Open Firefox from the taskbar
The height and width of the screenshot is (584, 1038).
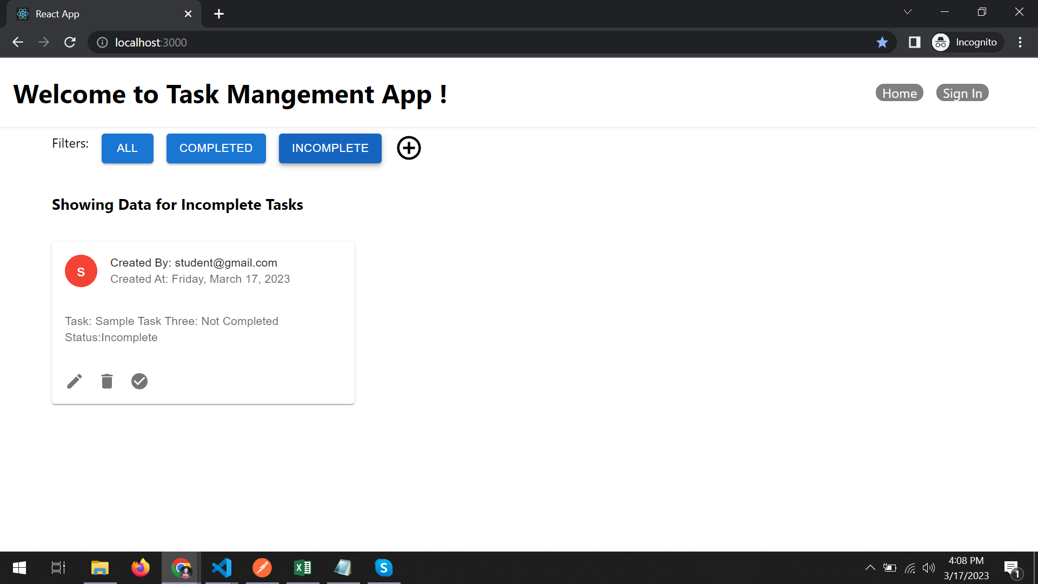point(141,568)
